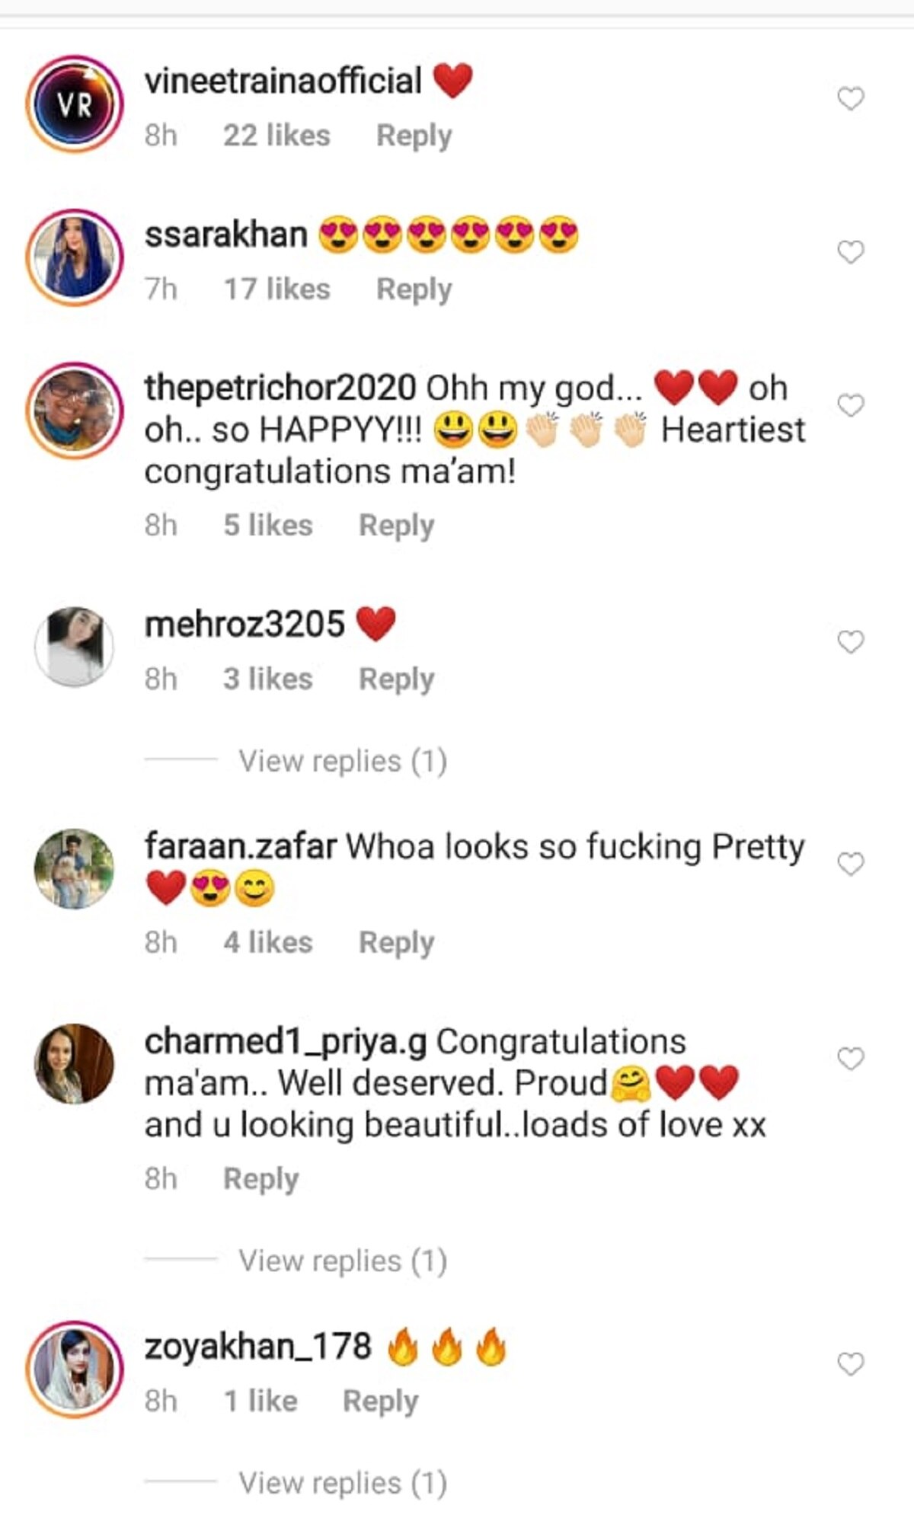This screenshot has width=914, height=1534.
Task: Reply to ssarakhan's comment
Action: [x=414, y=289]
